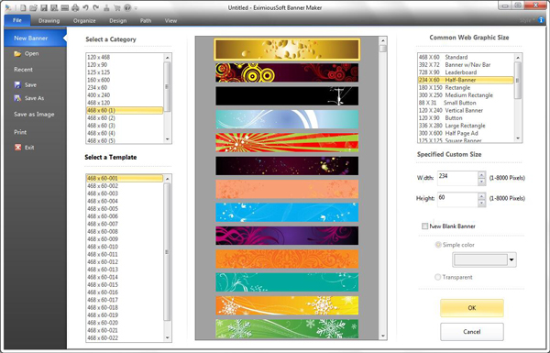Click the Undo arrow icon

85,7
